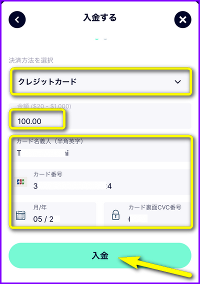
Task: Click the calendar icon beside 月/年
Action: pos(20,215)
